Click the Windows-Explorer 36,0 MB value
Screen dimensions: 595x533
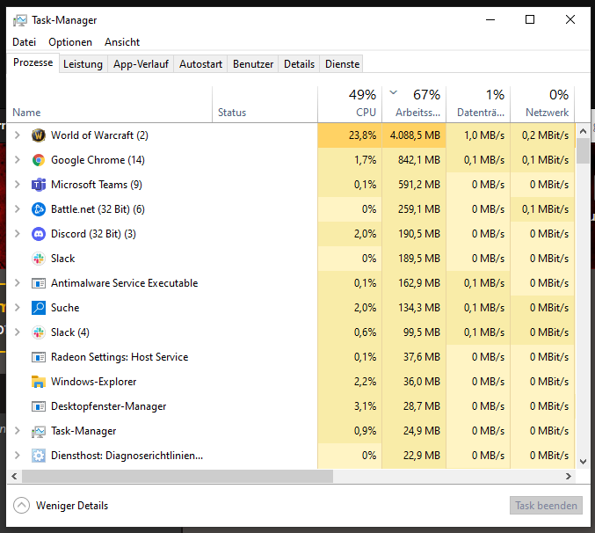tap(422, 382)
